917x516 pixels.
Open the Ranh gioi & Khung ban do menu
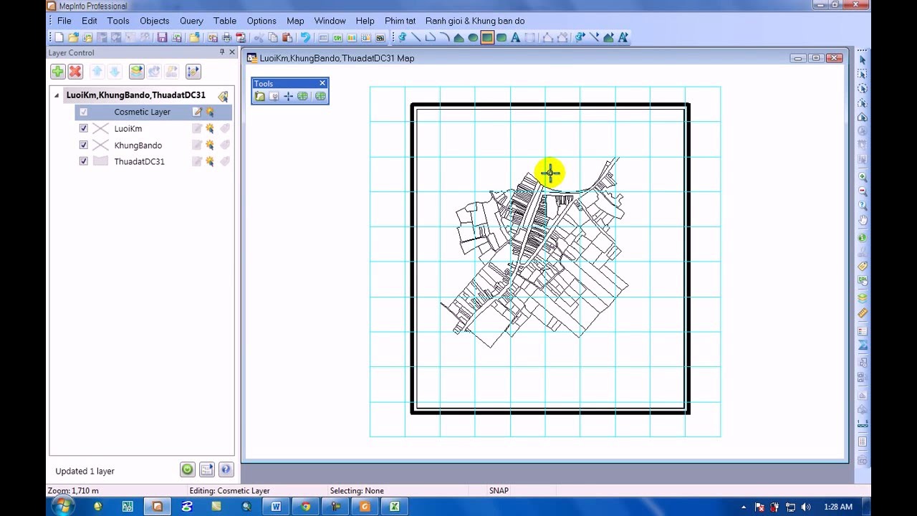tap(475, 21)
